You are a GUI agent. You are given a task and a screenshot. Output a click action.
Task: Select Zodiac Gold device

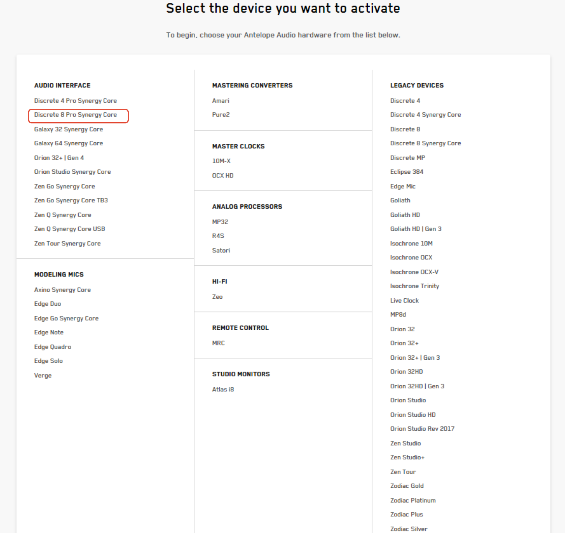(x=407, y=486)
